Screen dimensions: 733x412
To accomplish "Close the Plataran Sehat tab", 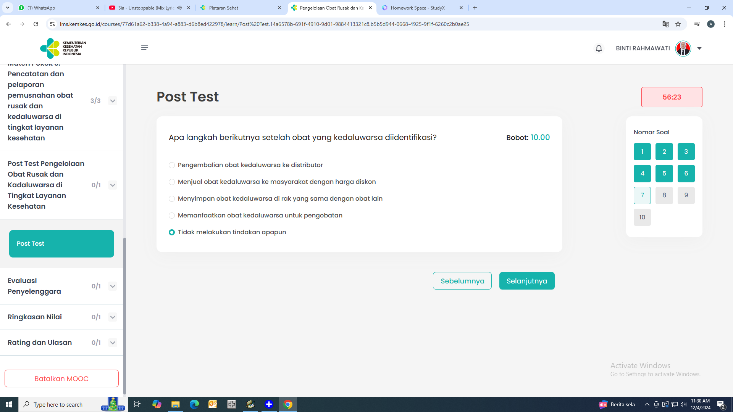I will 279,8.
